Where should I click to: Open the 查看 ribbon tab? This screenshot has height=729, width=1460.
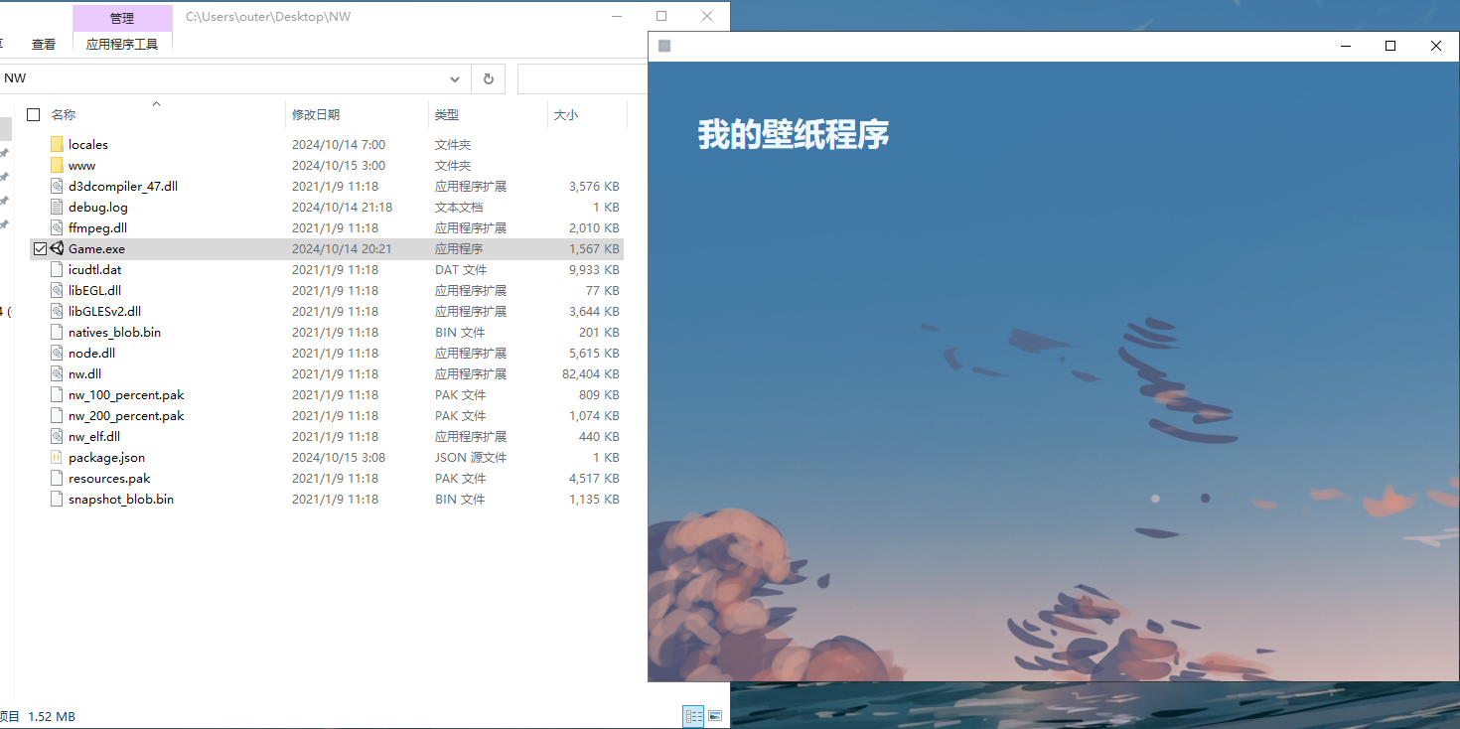click(44, 44)
